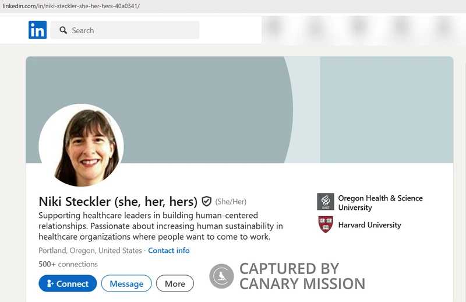Click the profile headline about healthcare leaders
The image size is (466, 302).
tap(161, 226)
